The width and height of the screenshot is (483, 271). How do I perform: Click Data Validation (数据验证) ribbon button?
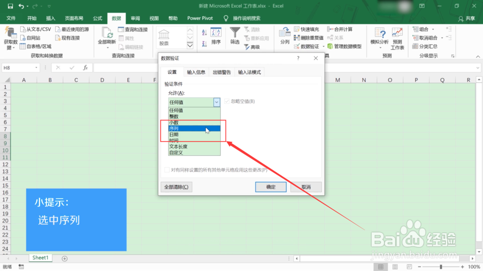307,46
